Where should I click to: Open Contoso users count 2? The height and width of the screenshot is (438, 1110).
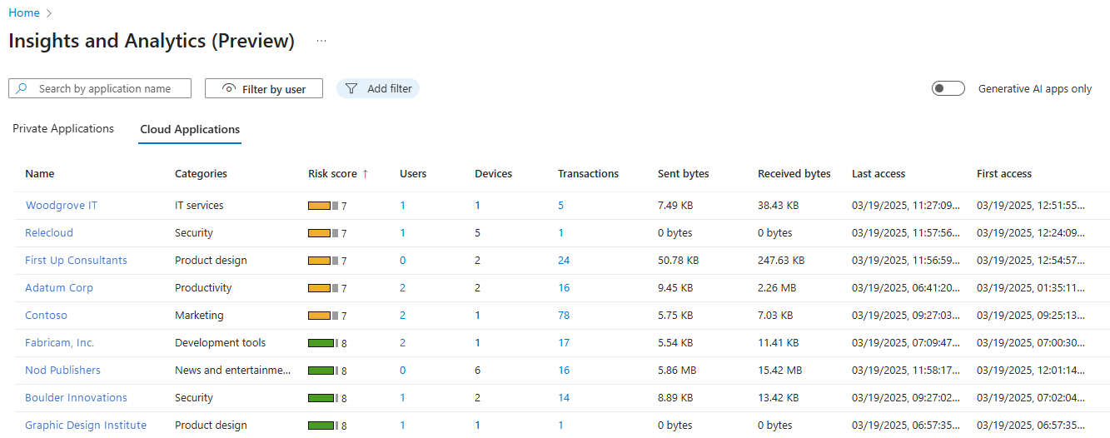403,316
